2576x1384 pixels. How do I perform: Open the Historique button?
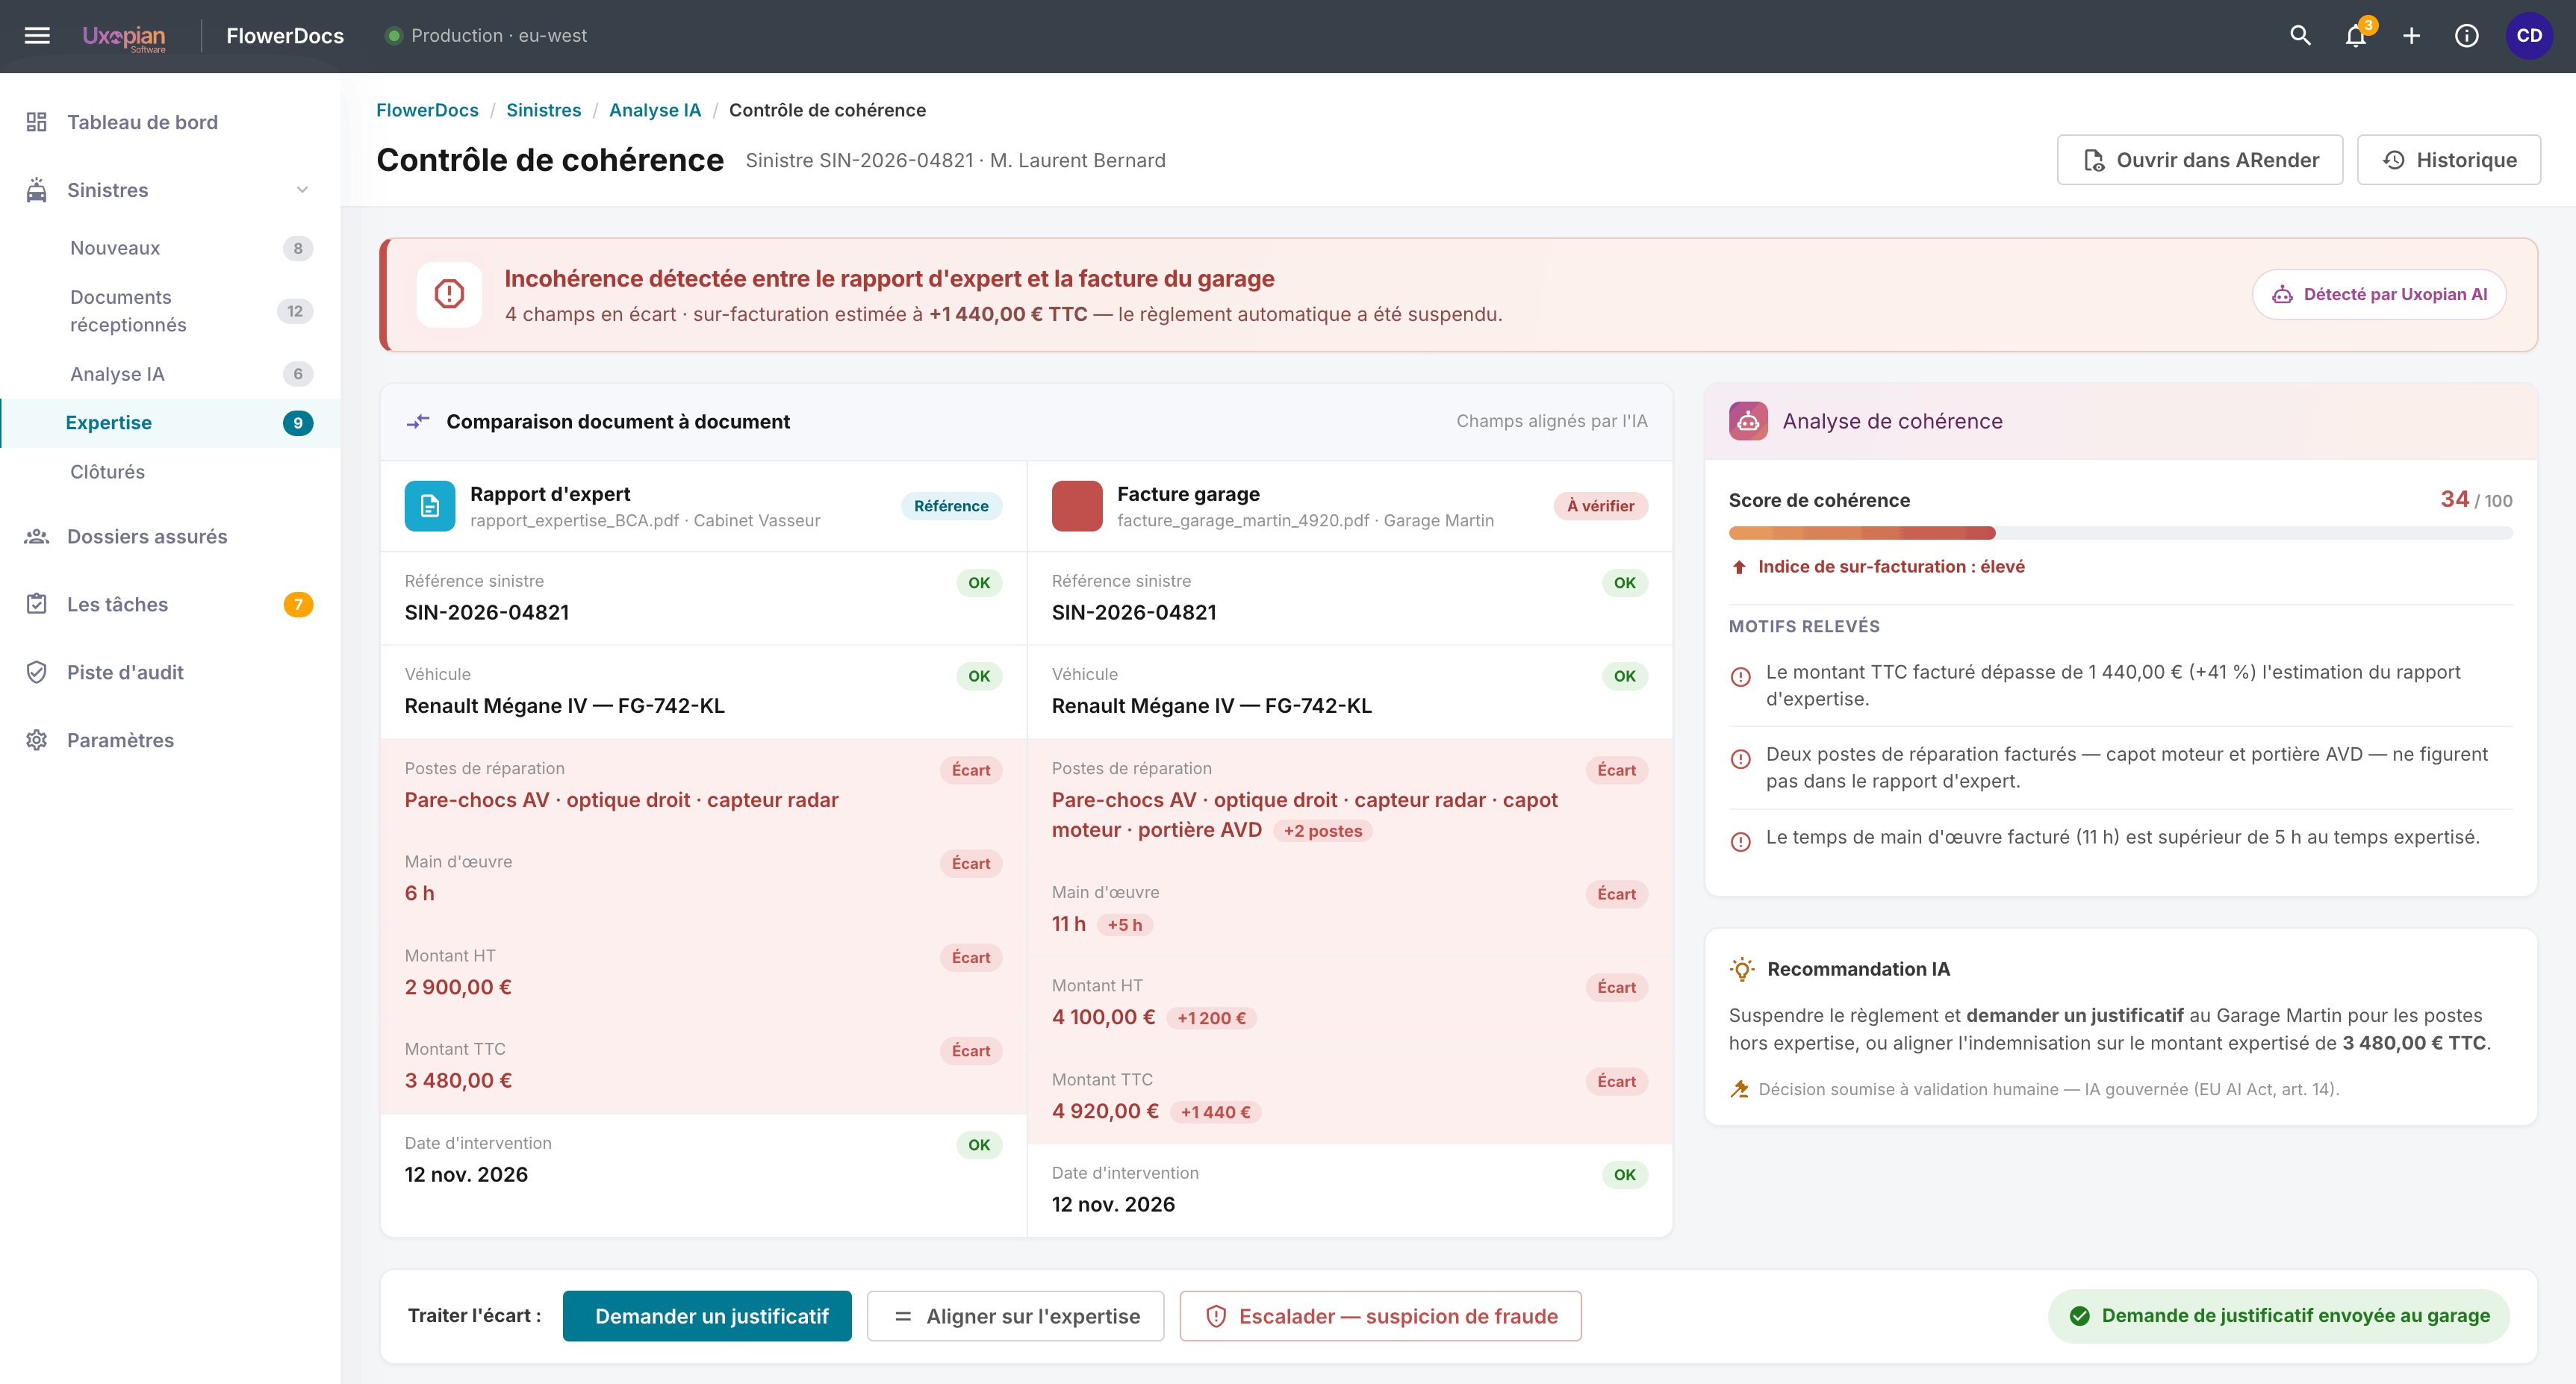pyautogui.click(x=2448, y=160)
